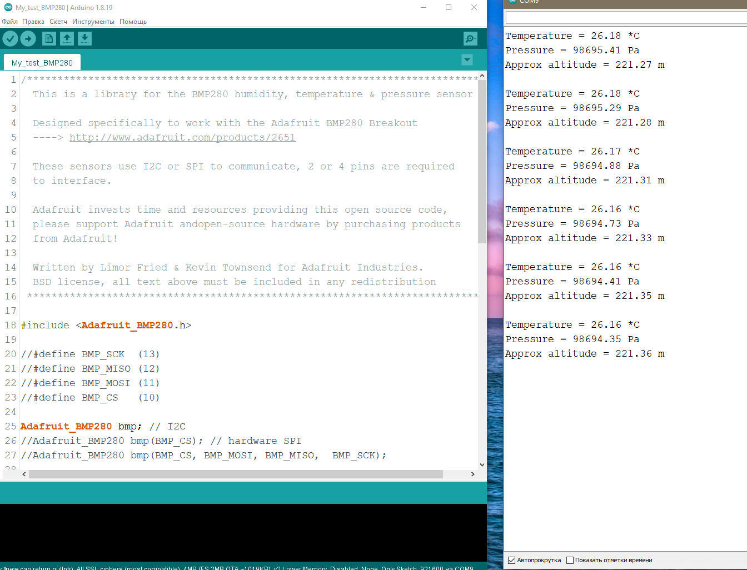Click the '//#define BMP_MOSI (11)' line
747x570 pixels.
point(90,383)
